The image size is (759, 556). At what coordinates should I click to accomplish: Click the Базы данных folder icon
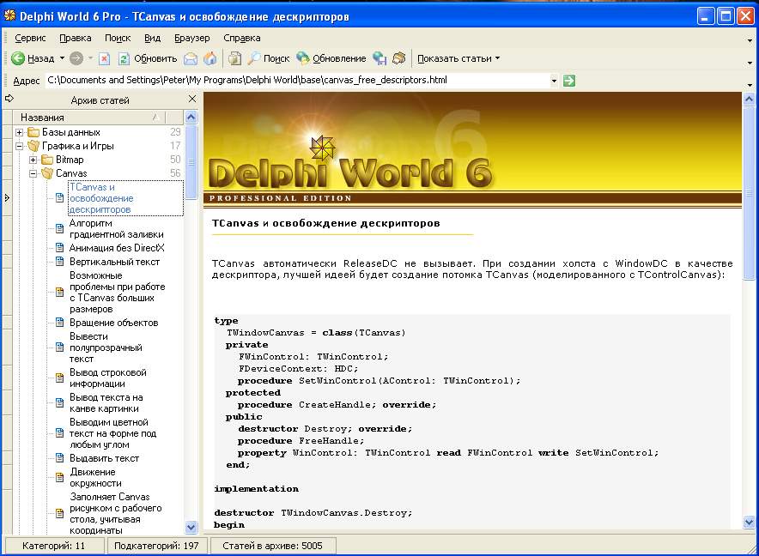[33, 132]
